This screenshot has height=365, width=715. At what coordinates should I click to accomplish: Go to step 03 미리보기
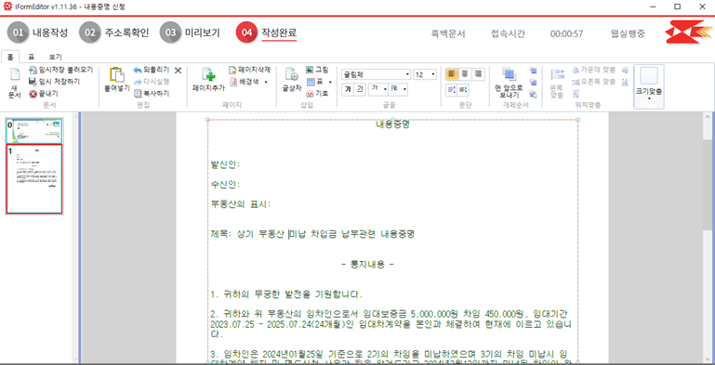pyautogui.click(x=190, y=33)
